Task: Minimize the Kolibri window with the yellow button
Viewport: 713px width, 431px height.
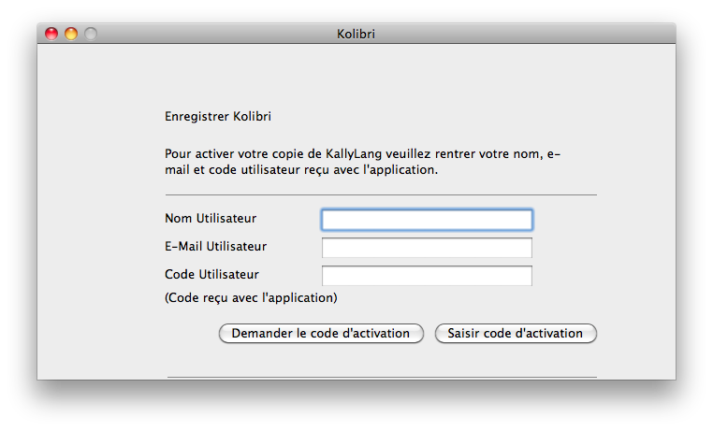Action: 71,34
